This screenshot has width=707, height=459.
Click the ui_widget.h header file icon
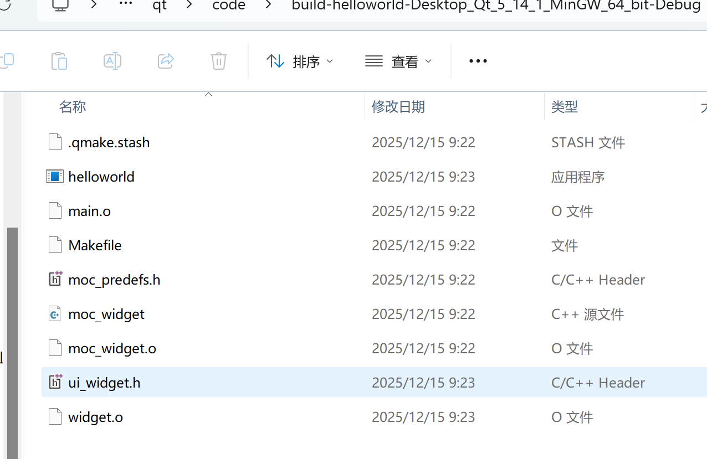coord(55,382)
